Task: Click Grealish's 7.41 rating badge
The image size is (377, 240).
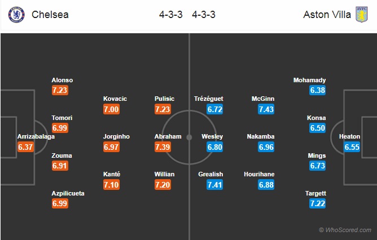Action: point(214,185)
